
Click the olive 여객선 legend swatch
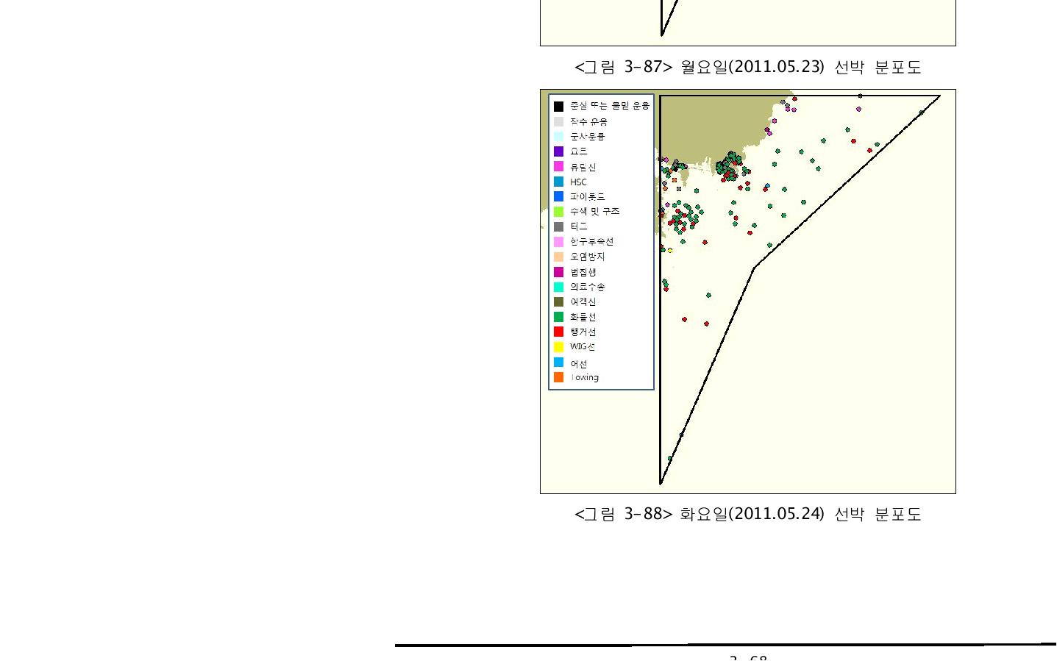559,301
